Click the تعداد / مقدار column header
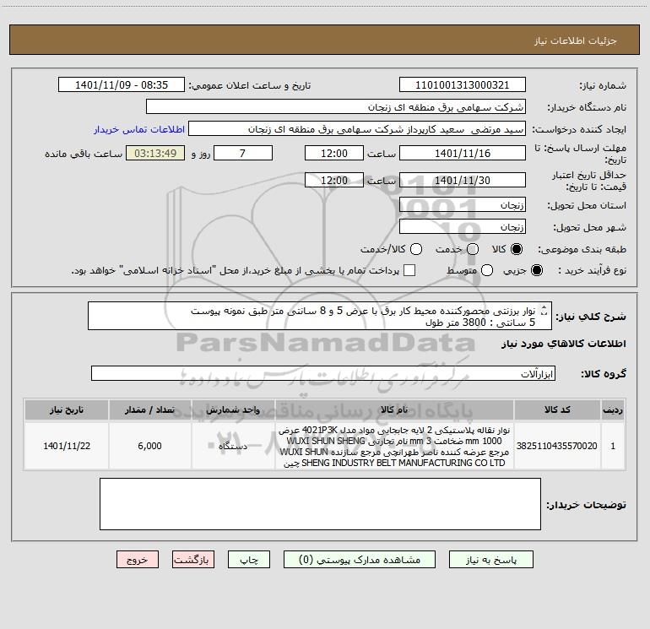Viewport: 650px width, 629px height. click(149, 409)
